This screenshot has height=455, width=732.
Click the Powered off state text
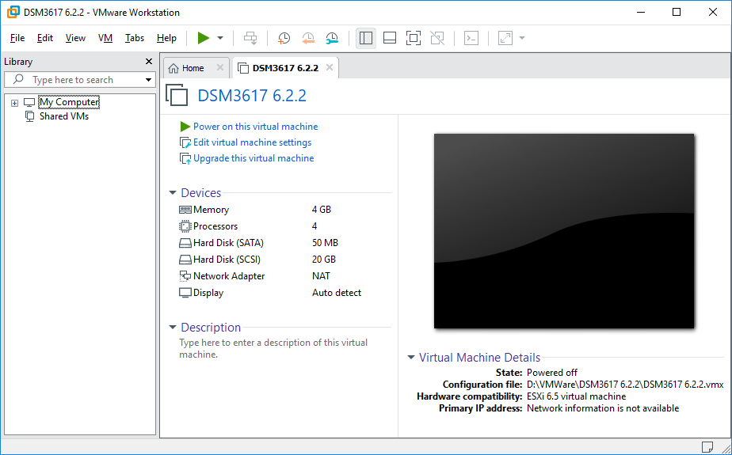point(552,373)
